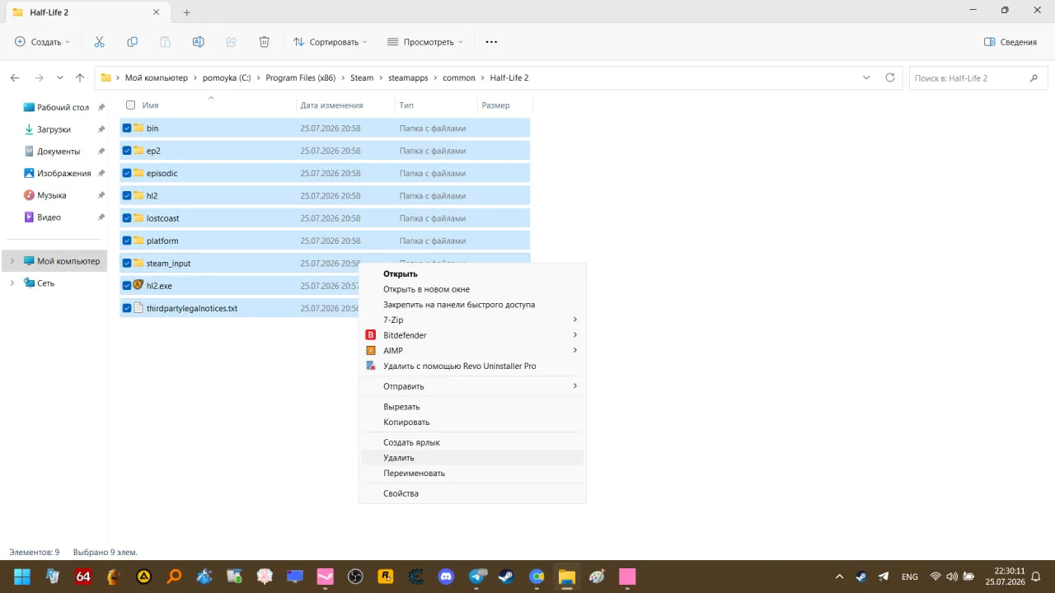This screenshot has width=1055, height=593.
Task: Expand Сеть in navigation pane
Action: pos(12,282)
